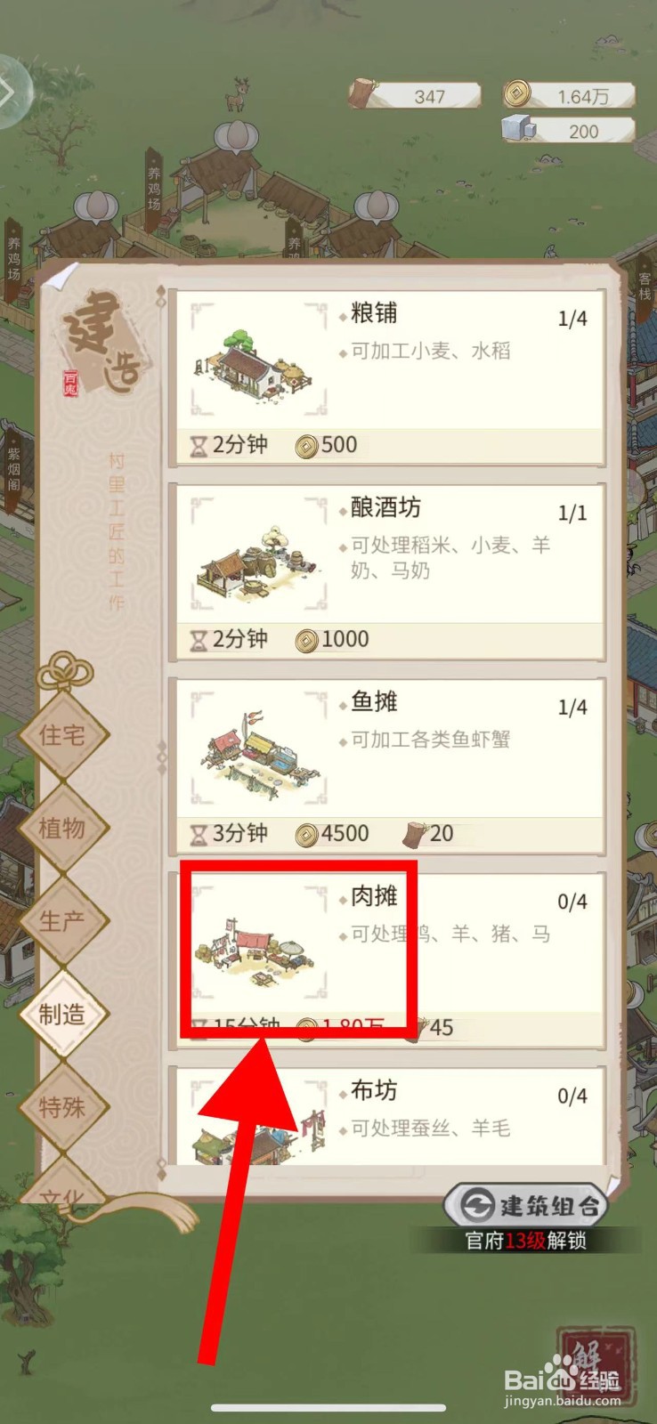Viewport: 657px width, 1424px height.
Task: Switch to the 植物 category tab
Action: (x=63, y=829)
